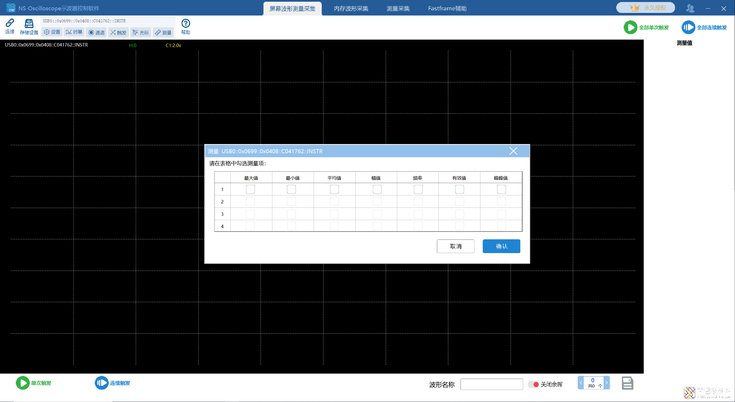
Task: Click the save waveform disk icon
Action: pos(627,383)
